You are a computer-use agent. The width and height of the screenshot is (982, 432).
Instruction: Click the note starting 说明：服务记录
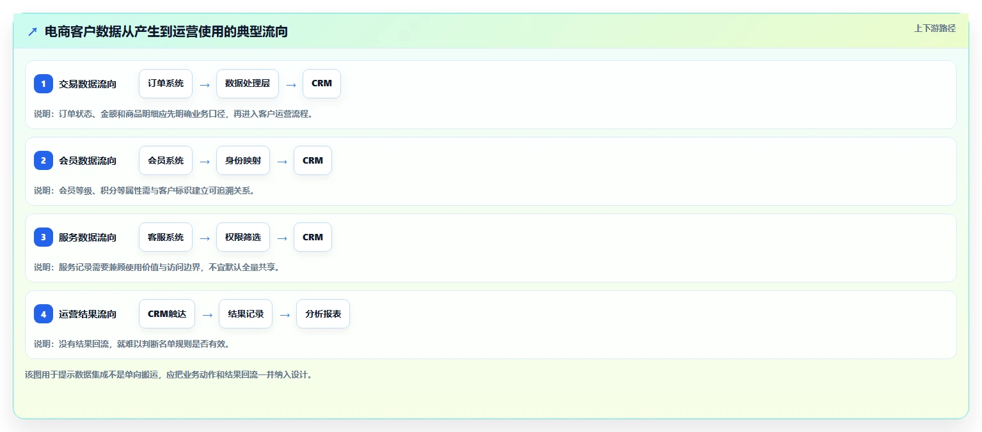pyautogui.click(x=157, y=267)
